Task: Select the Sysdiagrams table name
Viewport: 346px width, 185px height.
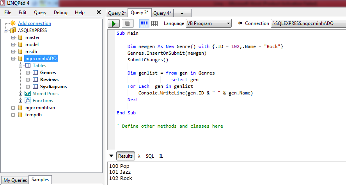Action: (53, 87)
